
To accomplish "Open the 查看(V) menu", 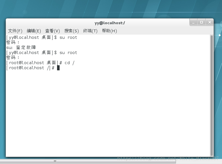I will (x=53, y=31).
